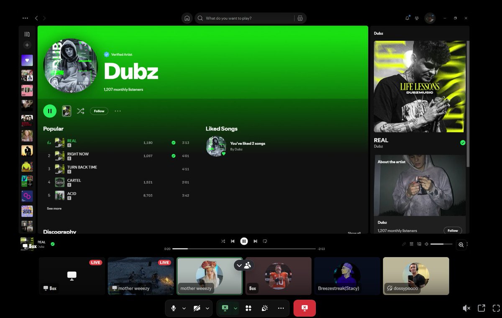Go forward with the right arrow
This screenshot has height=318, width=502.
pyautogui.click(x=44, y=18)
